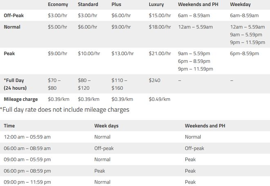Select the Luxury full day price $240
Screen dimensions: 270x186
(x=155, y=80)
